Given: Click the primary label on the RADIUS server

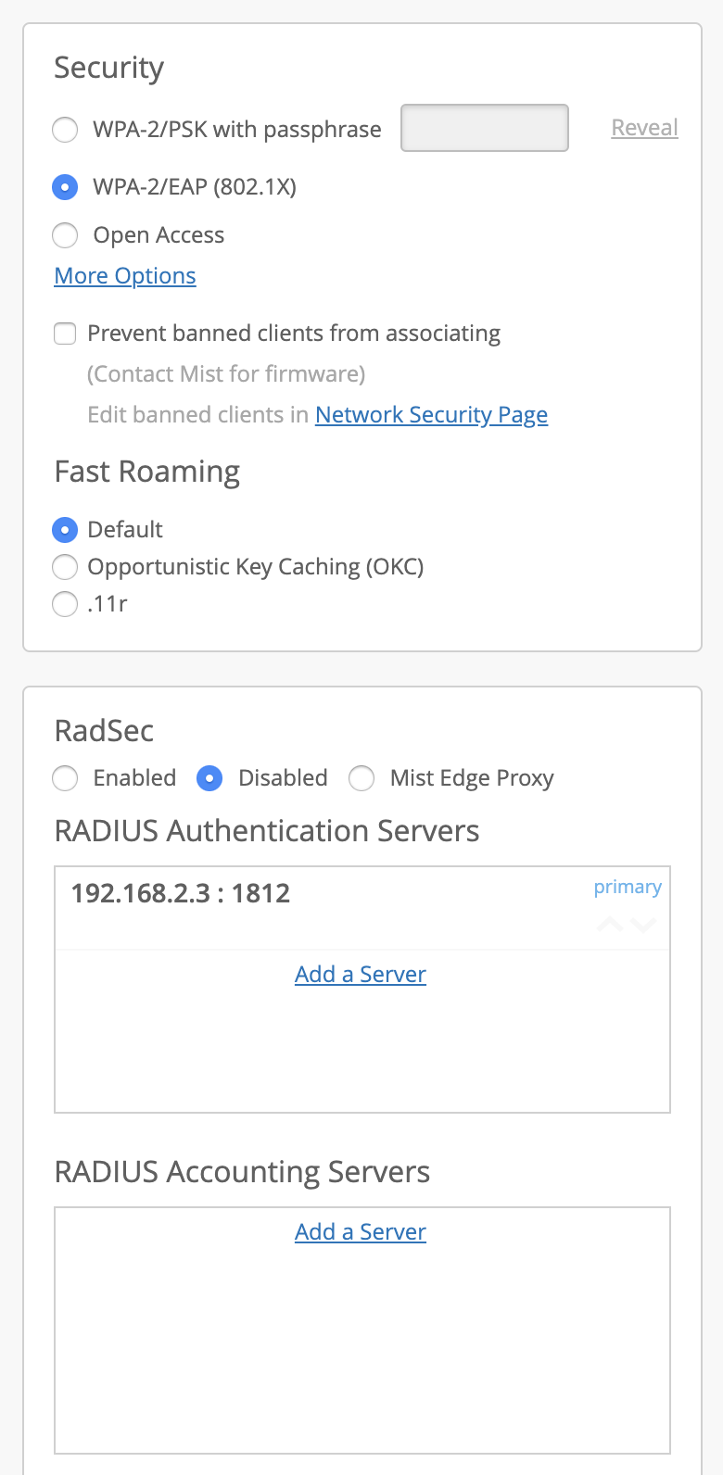Looking at the screenshot, I should click(x=628, y=887).
